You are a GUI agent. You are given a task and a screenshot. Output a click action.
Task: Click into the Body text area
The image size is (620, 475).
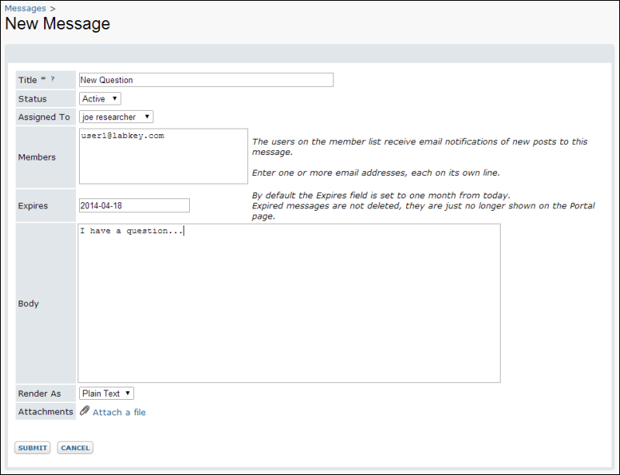coord(289,303)
